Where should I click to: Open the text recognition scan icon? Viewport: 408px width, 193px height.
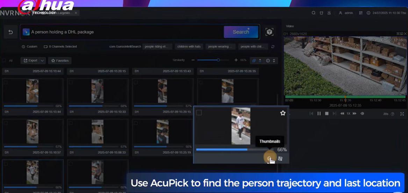coord(269,32)
